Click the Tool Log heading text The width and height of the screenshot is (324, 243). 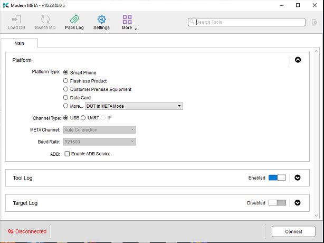coord(23,178)
